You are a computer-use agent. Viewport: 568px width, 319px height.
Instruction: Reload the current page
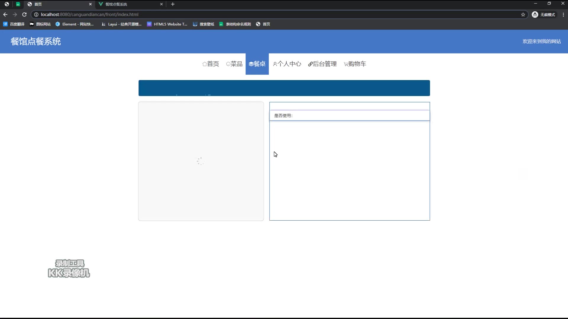click(x=25, y=14)
